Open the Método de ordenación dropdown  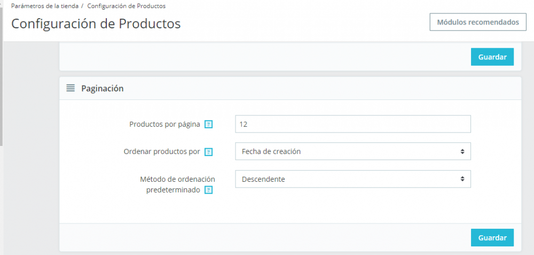coord(352,179)
